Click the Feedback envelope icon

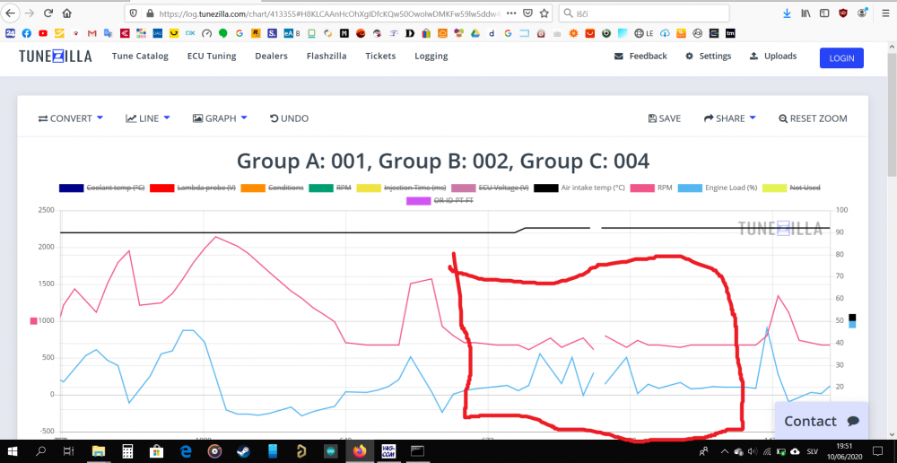[618, 57]
